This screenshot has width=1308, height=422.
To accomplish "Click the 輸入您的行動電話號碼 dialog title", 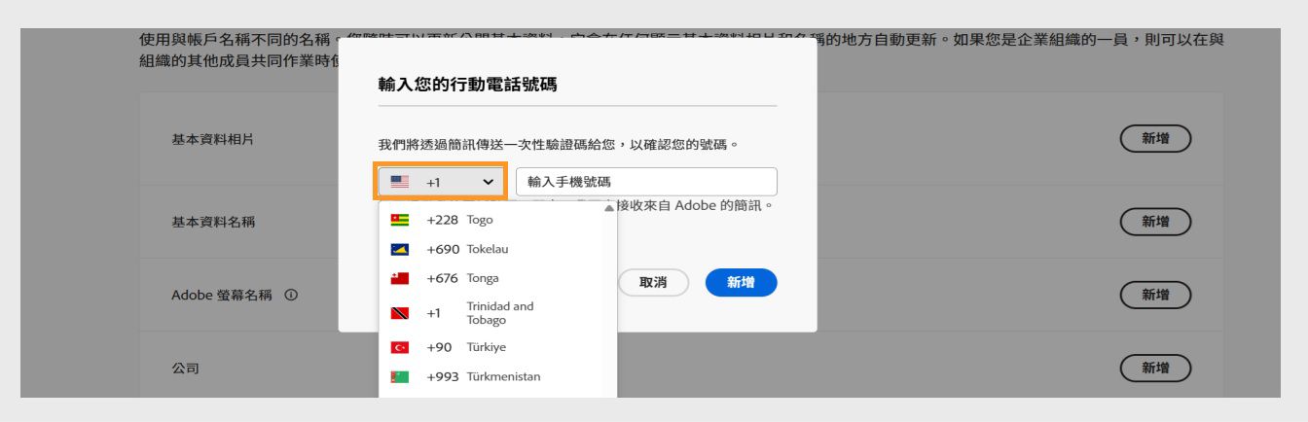I will coord(467,85).
